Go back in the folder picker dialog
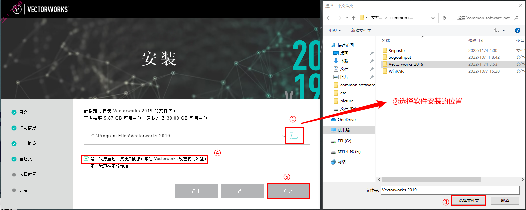Image resolution: width=526 pixels, height=210 pixels. [x=329, y=18]
